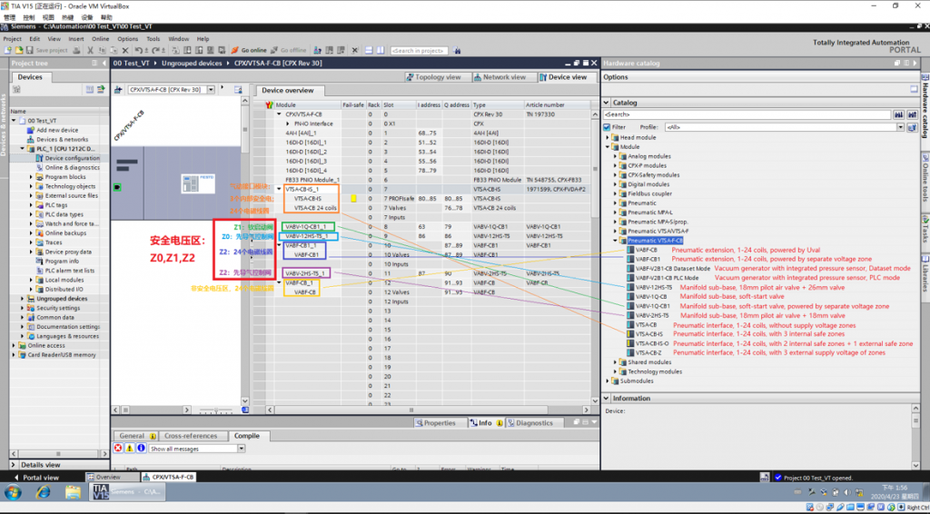
Task: Toggle the yellow warning message filter
Action: (x=129, y=449)
